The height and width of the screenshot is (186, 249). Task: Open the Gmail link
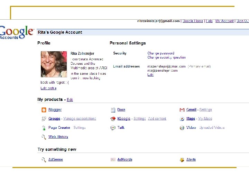pos(191,110)
